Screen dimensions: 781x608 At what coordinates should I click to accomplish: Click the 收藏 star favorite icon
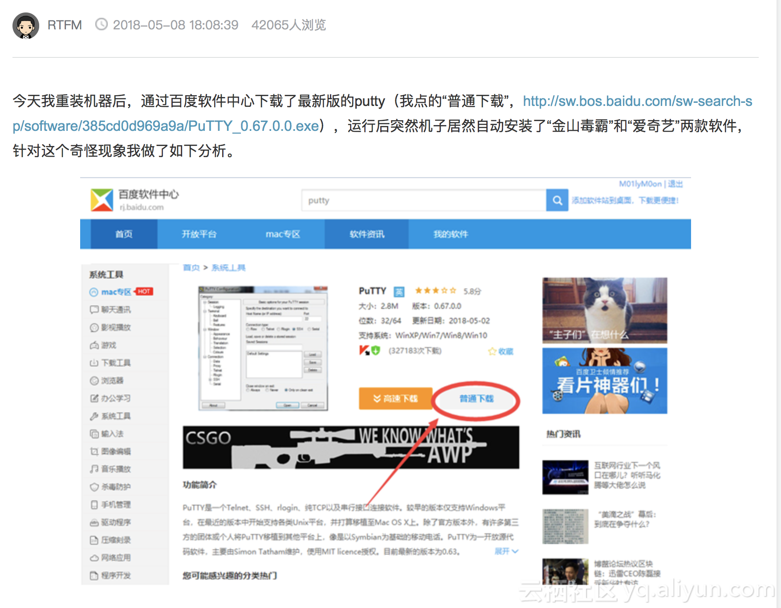[x=492, y=351]
